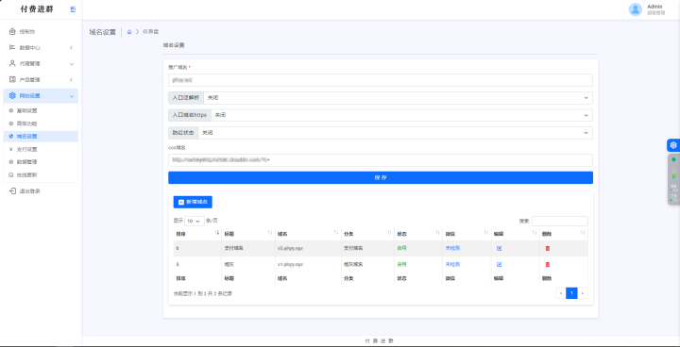Click the record count text below table

tap(203, 293)
